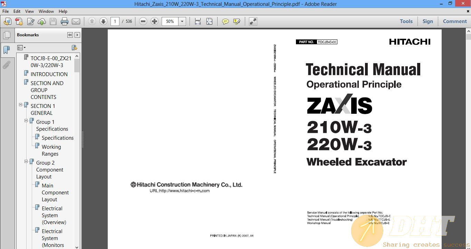
Task: Collapse the SECTION 1 GENERAL bookmark
Action: coord(21,104)
